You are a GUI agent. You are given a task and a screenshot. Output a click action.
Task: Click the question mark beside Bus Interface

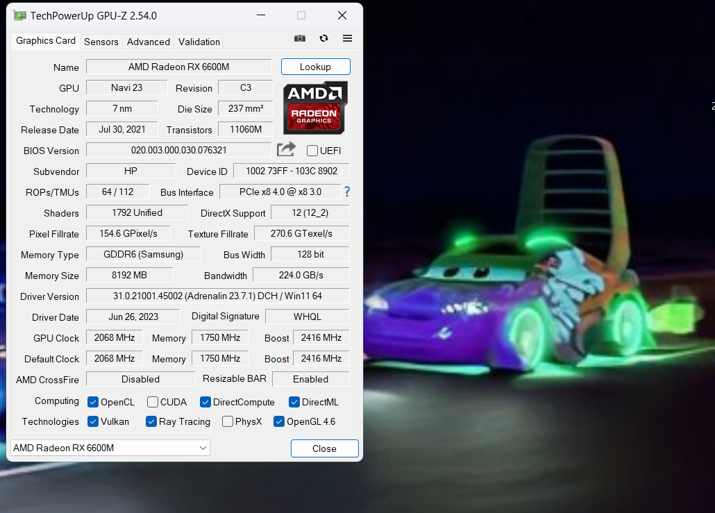click(346, 192)
